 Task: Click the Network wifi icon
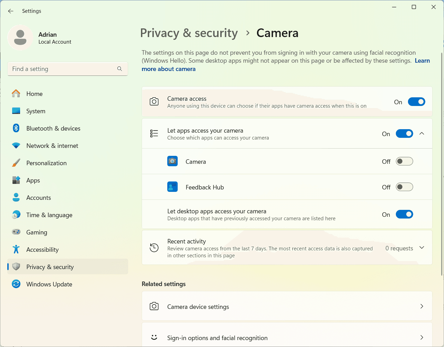point(16,145)
